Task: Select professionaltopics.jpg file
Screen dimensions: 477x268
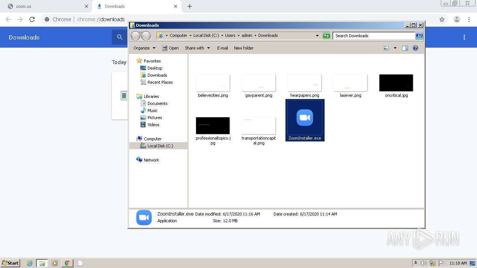Action: click(213, 131)
